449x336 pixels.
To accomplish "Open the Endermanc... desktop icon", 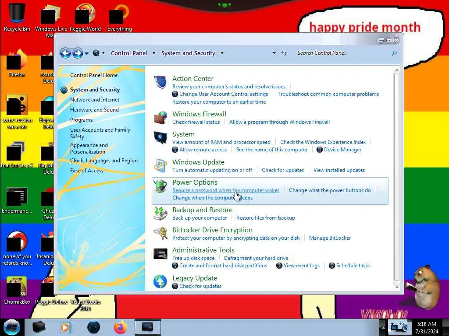I will click(x=17, y=200).
